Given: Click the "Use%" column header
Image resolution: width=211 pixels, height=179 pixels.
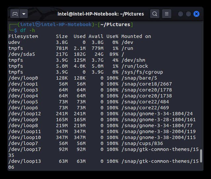Looking at the screenshot, I should coord(112,36).
